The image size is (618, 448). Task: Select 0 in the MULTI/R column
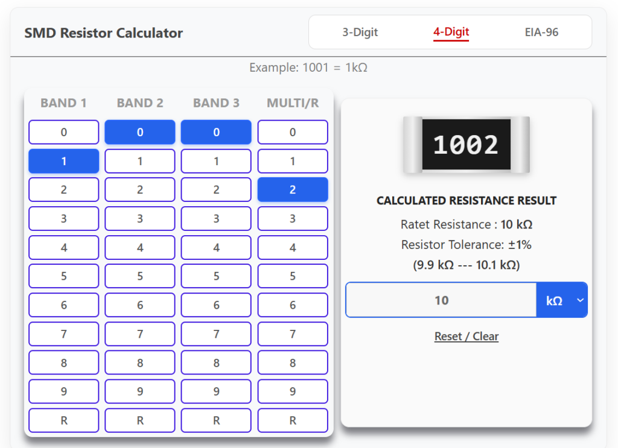[x=293, y=132]
